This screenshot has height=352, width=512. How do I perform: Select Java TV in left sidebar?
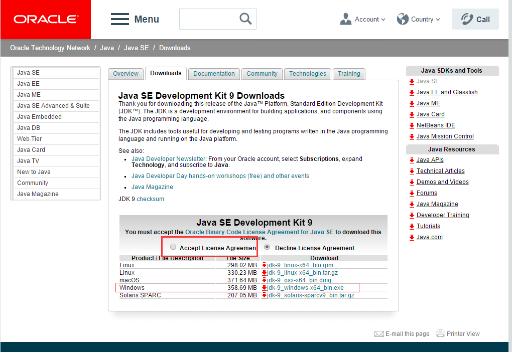[56, 161]
